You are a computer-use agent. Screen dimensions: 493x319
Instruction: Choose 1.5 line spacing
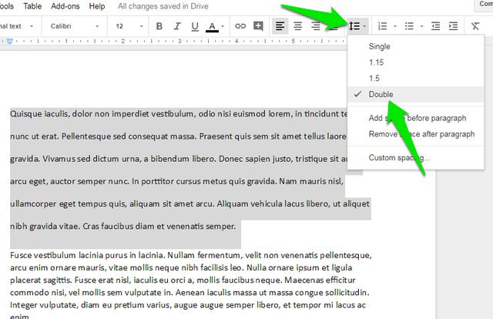[x=415, y=79]
